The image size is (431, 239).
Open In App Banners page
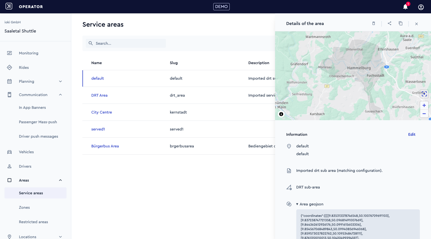click(x=32, y=108)
